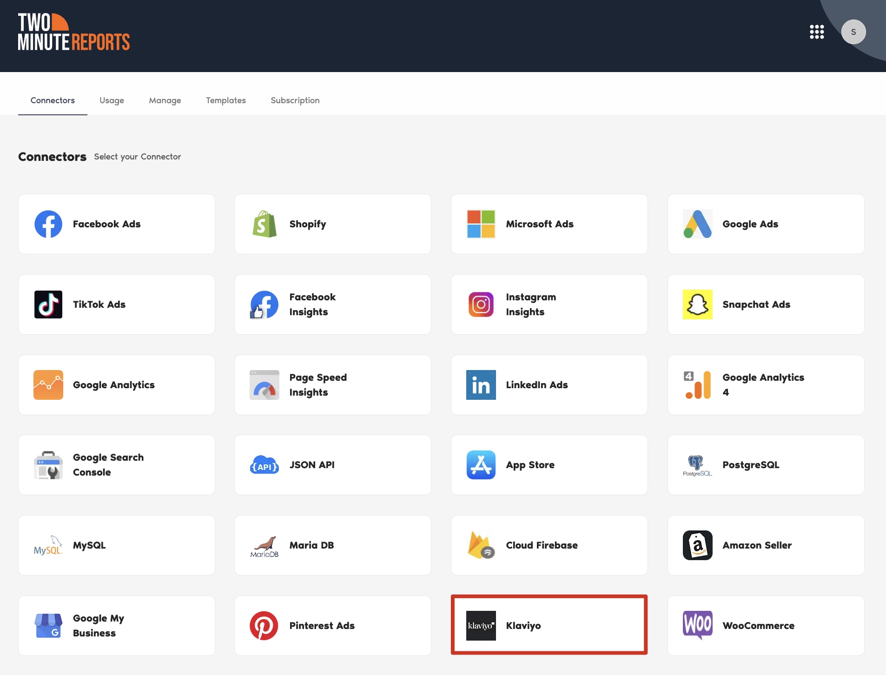Choose the Amazon Seller connector label
The height and width of the screenshot is (675, 886).
757,545
